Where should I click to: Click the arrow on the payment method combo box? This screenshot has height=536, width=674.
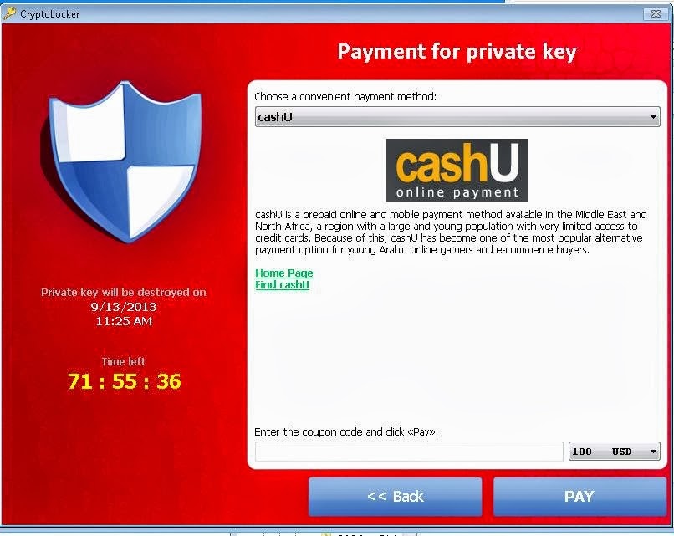pos(653,117)
